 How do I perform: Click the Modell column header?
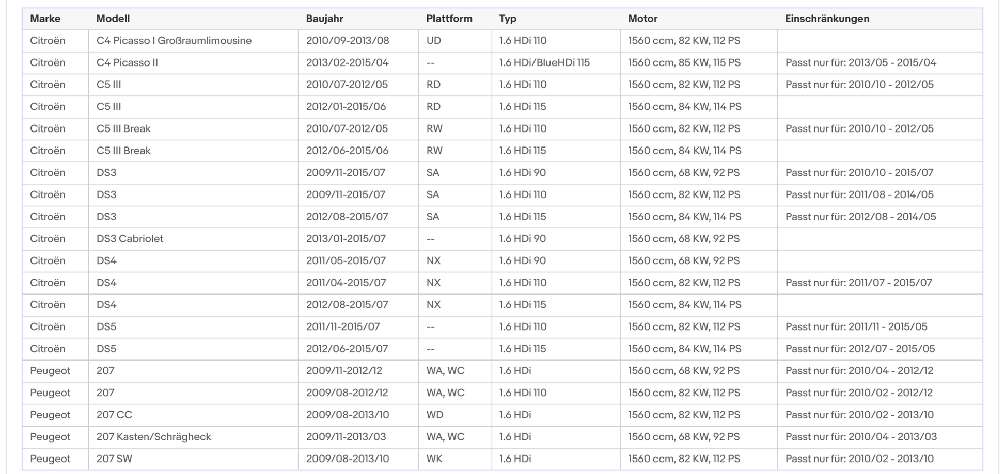tap(113, 19)
